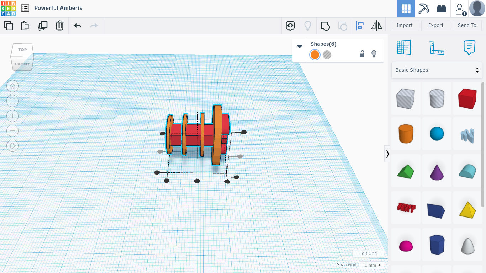Open the Notes tool
The width and height of the screenshot is (486, 273).
(x=469, y=47)
